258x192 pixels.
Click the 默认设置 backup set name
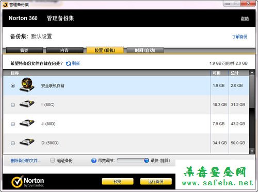(x=41, y=37)
